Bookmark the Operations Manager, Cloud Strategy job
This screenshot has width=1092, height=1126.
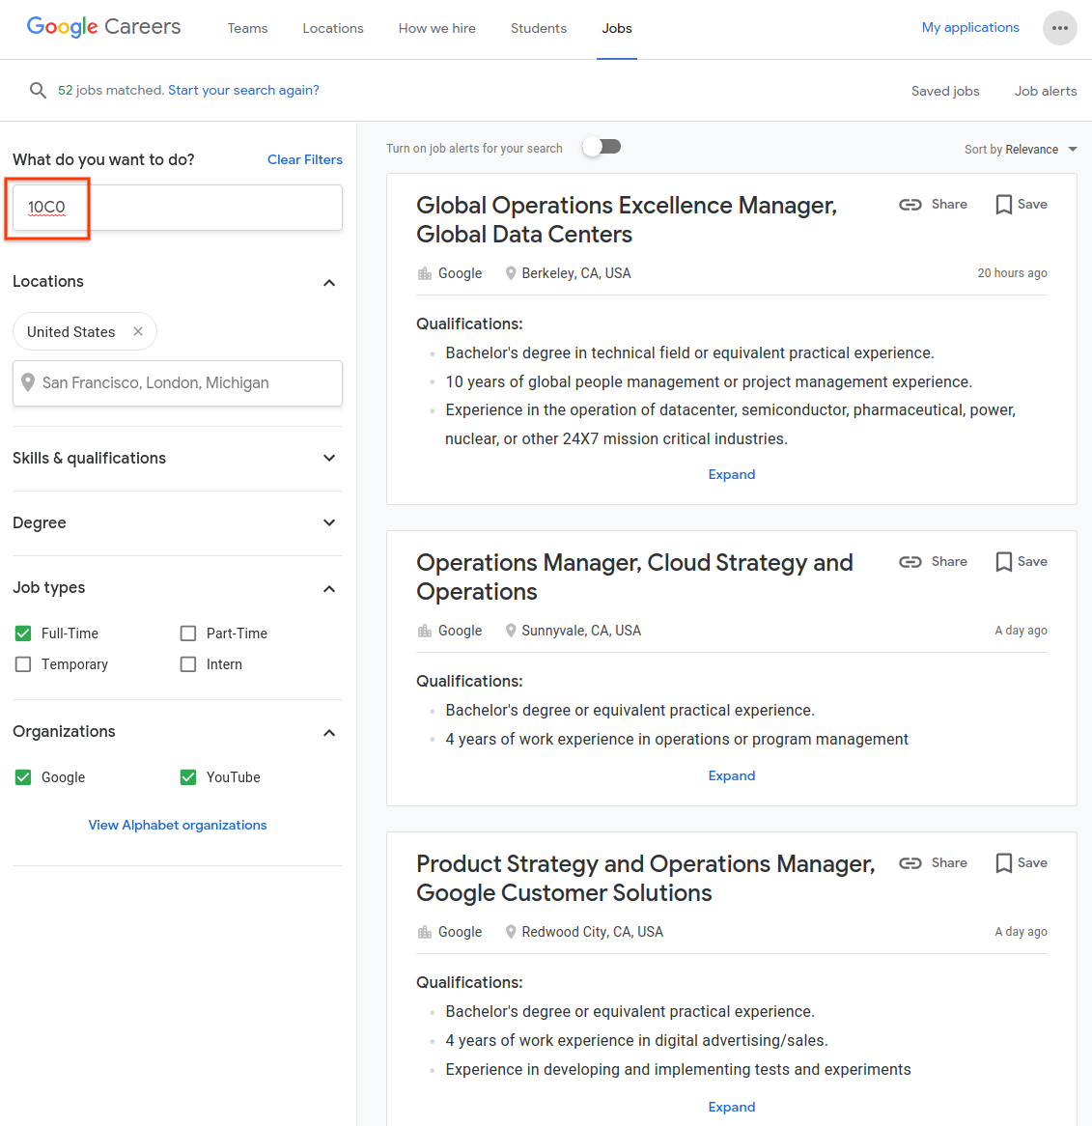[x=1021, y=562]
